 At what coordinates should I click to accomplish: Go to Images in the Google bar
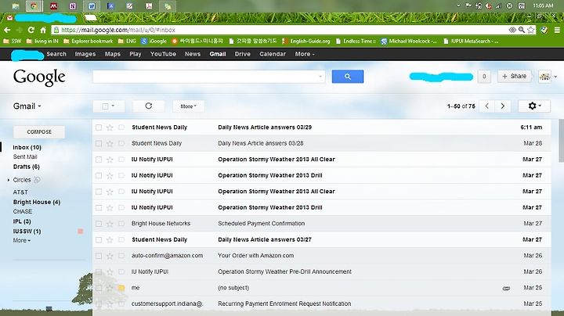coord(85,54)
